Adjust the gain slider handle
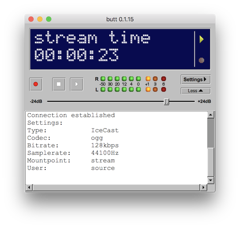 point(166,102)
